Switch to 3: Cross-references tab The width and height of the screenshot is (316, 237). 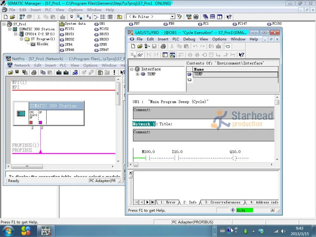click(222, 202)
